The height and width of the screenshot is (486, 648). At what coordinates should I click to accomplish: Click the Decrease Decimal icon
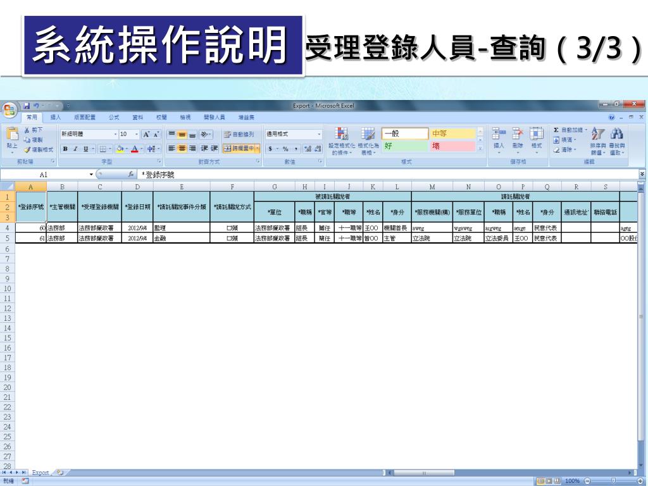click(318, 149)
